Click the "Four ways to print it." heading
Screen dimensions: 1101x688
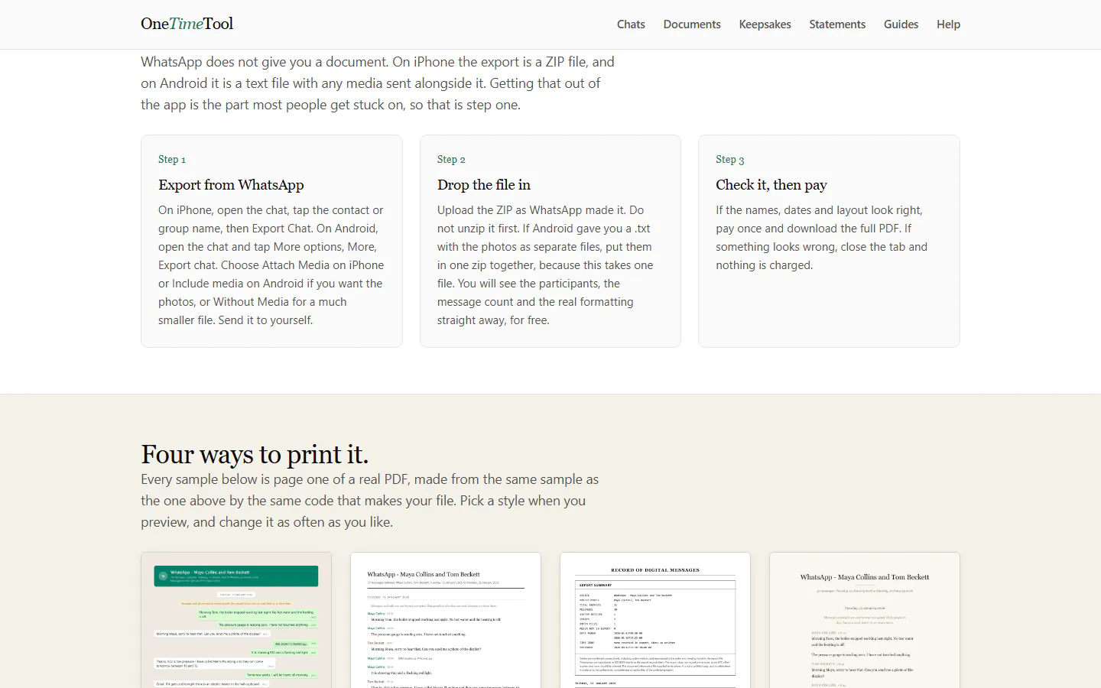(x=255, y=454)
